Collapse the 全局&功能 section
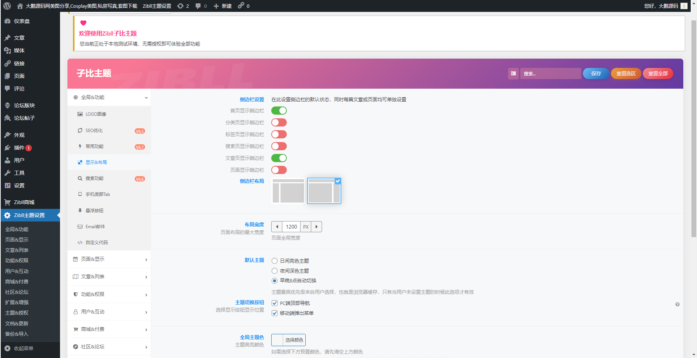Screen dimensions: 697x358 (109, 97)
